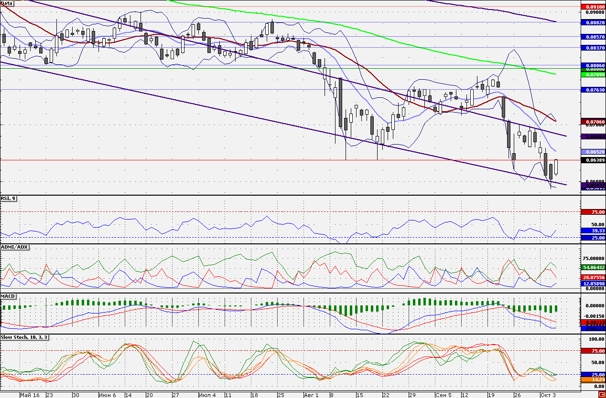Select the green 0.07899 moving average tag

point(592,74)
